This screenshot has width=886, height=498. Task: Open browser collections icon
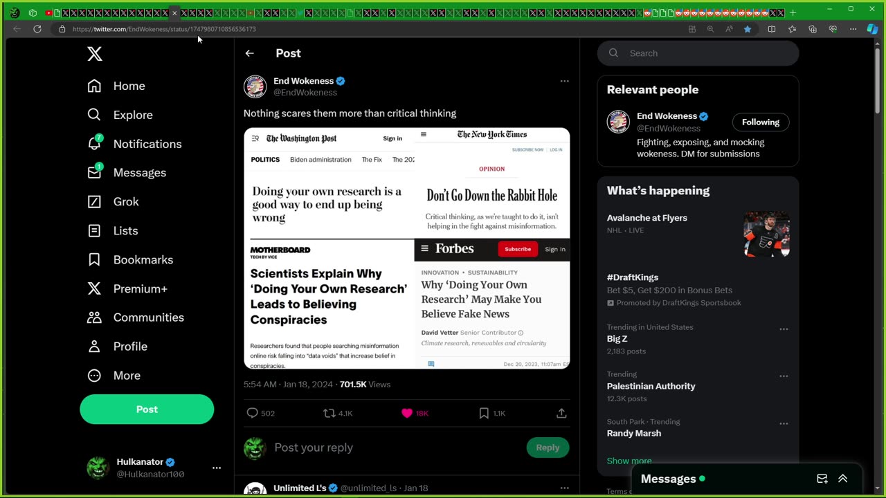coord(813,29)
